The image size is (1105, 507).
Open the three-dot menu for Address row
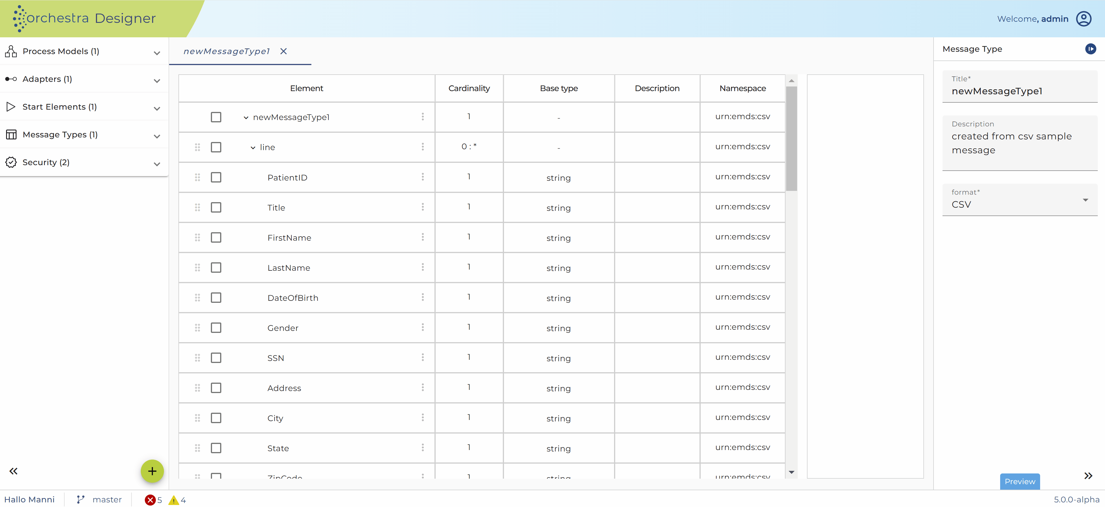423,388
